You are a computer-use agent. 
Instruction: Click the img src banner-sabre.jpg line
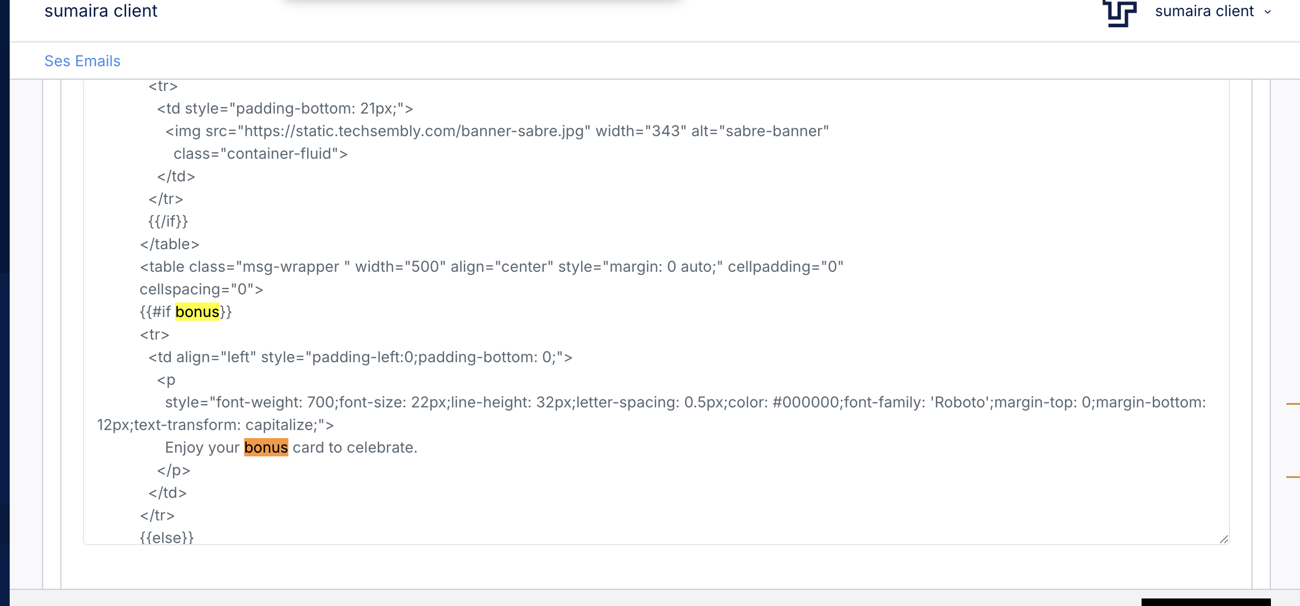click(497, 131)
